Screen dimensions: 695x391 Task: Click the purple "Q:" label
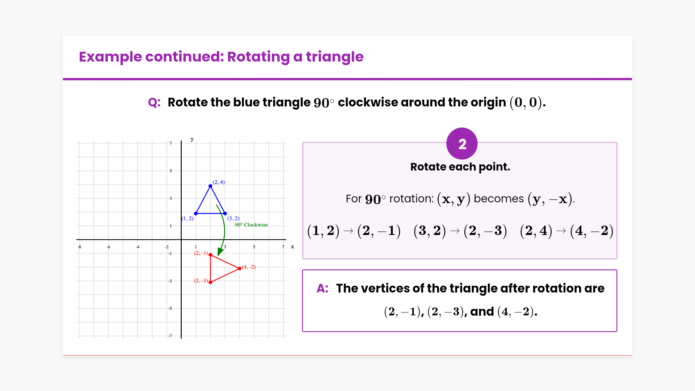pos(154,102)
